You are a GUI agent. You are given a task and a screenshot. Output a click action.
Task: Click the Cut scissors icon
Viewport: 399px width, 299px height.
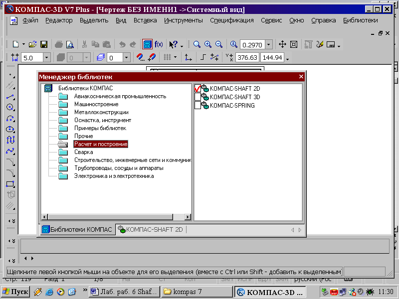(84, 44)
